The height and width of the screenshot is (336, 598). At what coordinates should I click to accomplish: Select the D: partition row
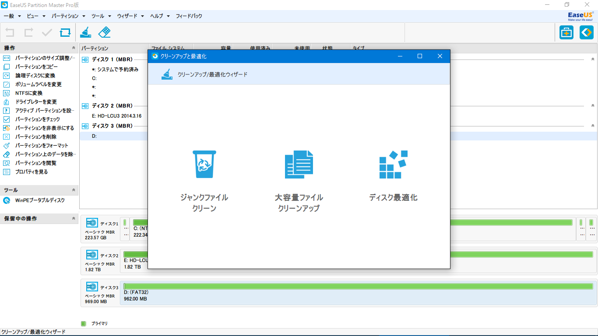click(x=339, y=136)
